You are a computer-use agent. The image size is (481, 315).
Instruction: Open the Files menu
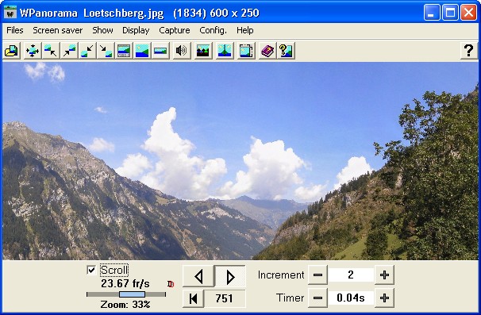coord(15,30)
